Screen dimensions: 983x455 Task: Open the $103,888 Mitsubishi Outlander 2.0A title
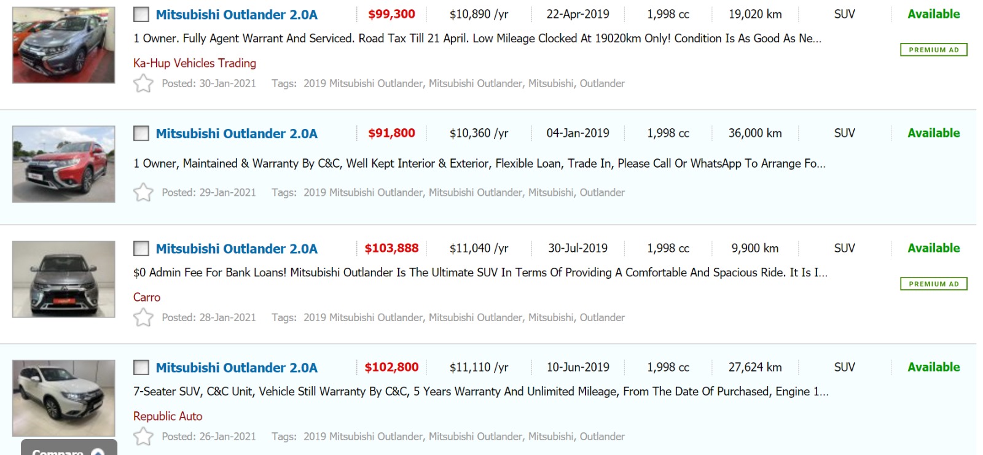237,249
